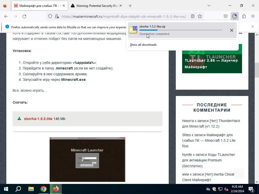
Task: Open Windows taskbar search
Action: click(18, 189)
